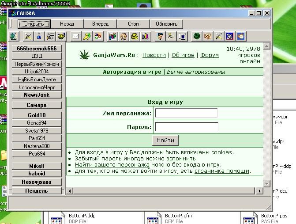Maximize the ГАНЖА window
Viewport: 296px width, 224px height.
(x=259, y=13)
